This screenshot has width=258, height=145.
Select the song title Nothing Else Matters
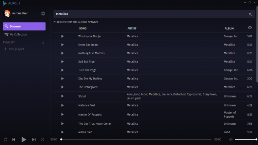(91, 53)
